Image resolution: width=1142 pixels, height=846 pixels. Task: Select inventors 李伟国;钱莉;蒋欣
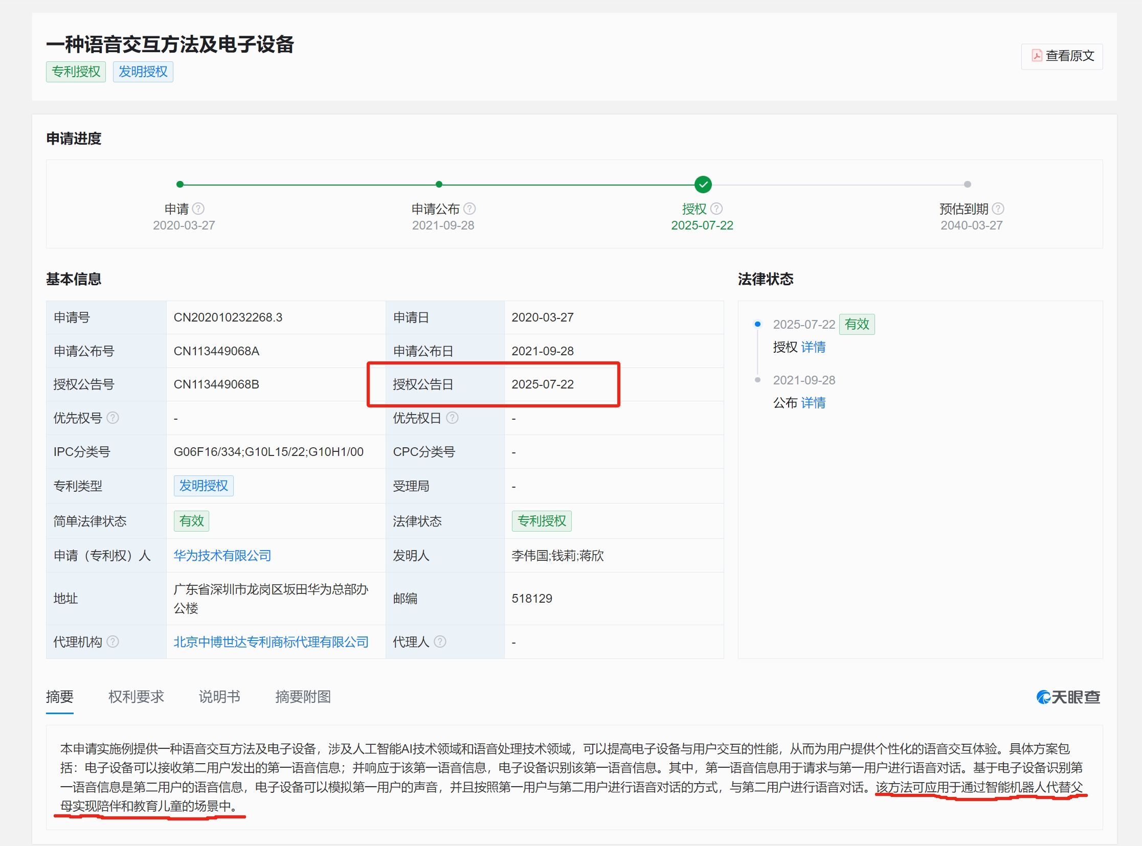557,556
